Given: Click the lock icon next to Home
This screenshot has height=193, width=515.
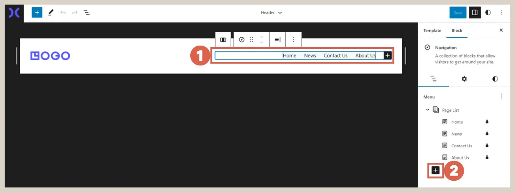Looking at the screenshot, I should (x=487, y=122).
